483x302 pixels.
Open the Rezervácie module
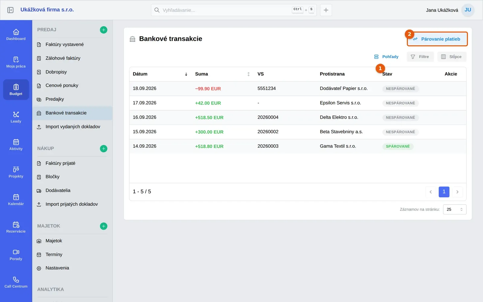(x=16, y=227)
